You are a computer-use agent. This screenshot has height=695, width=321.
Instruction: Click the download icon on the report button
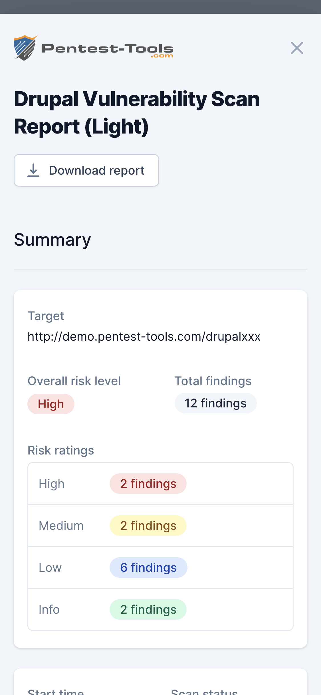[34, 170]
